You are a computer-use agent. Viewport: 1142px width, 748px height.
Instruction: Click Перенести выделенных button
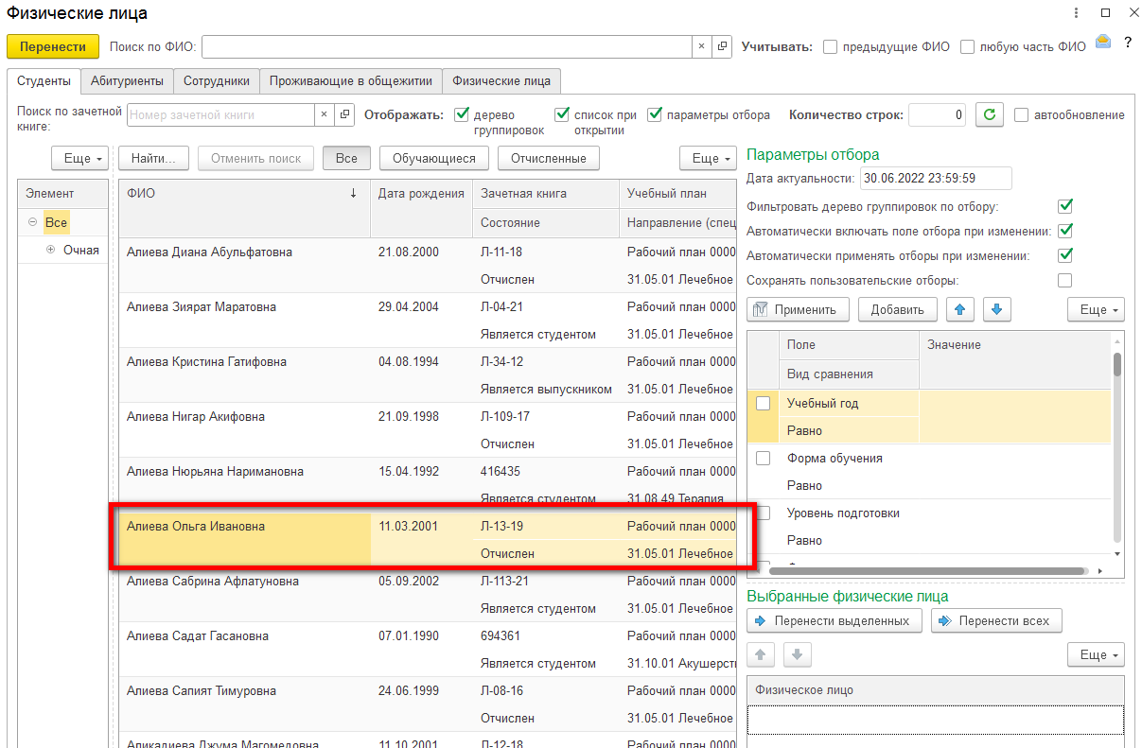[x=834, y=620]
